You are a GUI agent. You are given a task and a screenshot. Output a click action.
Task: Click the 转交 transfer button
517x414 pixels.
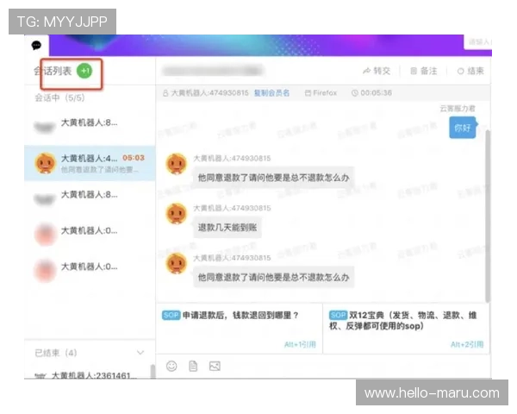pyautogui.click(x=377, y=71)
